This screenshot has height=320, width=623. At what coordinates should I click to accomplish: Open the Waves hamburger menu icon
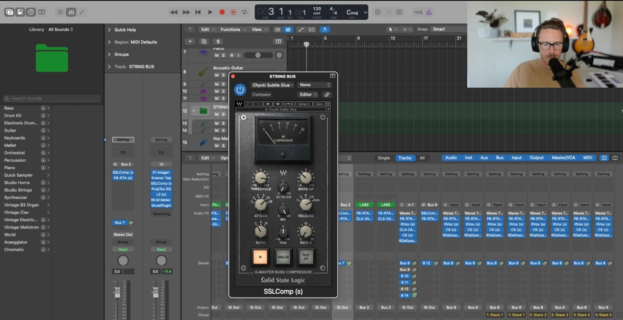(x=329, y=104)
